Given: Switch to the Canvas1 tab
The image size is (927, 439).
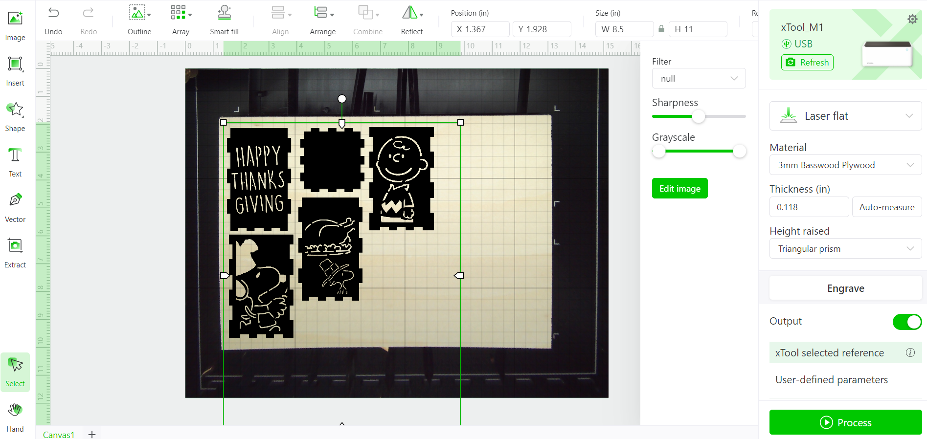Looking at the screenshot, I should [59, 434].
